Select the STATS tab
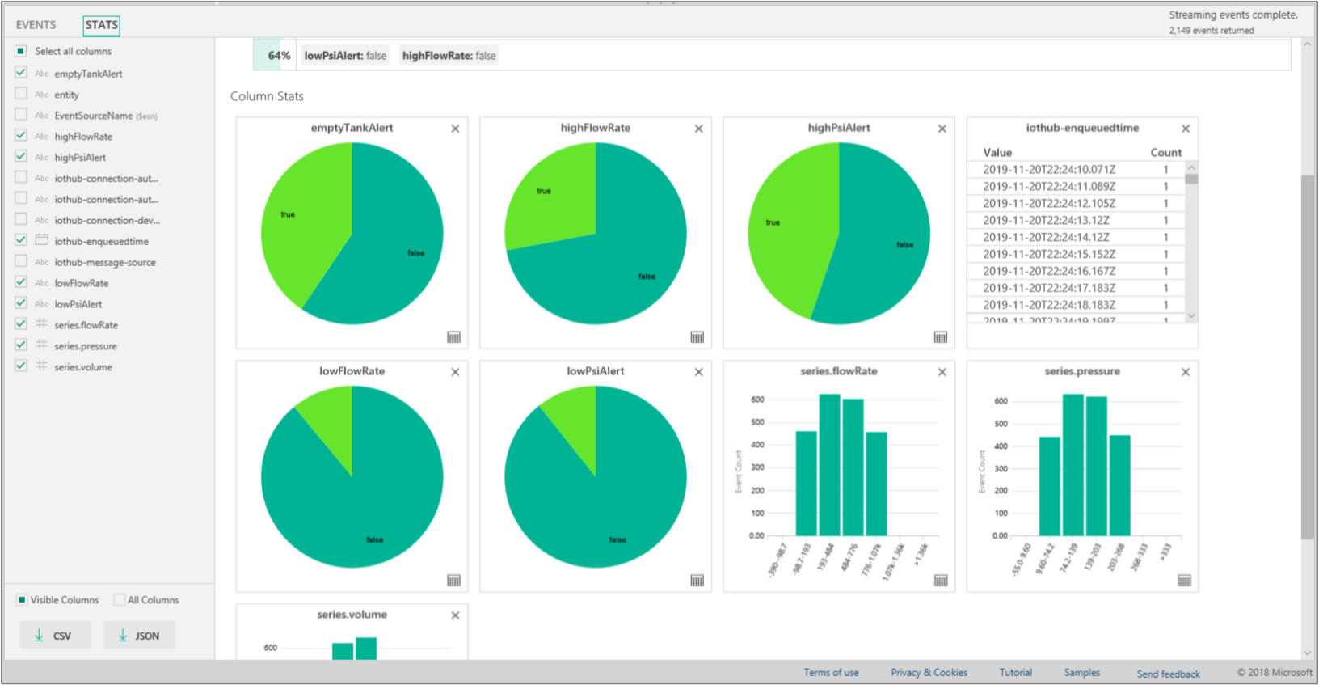 (x=102, y=25)
